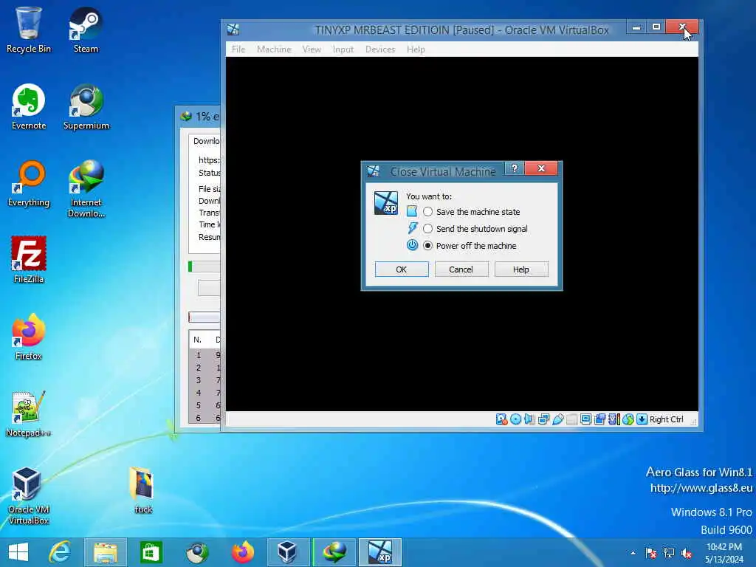
Task: Open Internet Explorer from taskbar
Action: pos(61,552)
